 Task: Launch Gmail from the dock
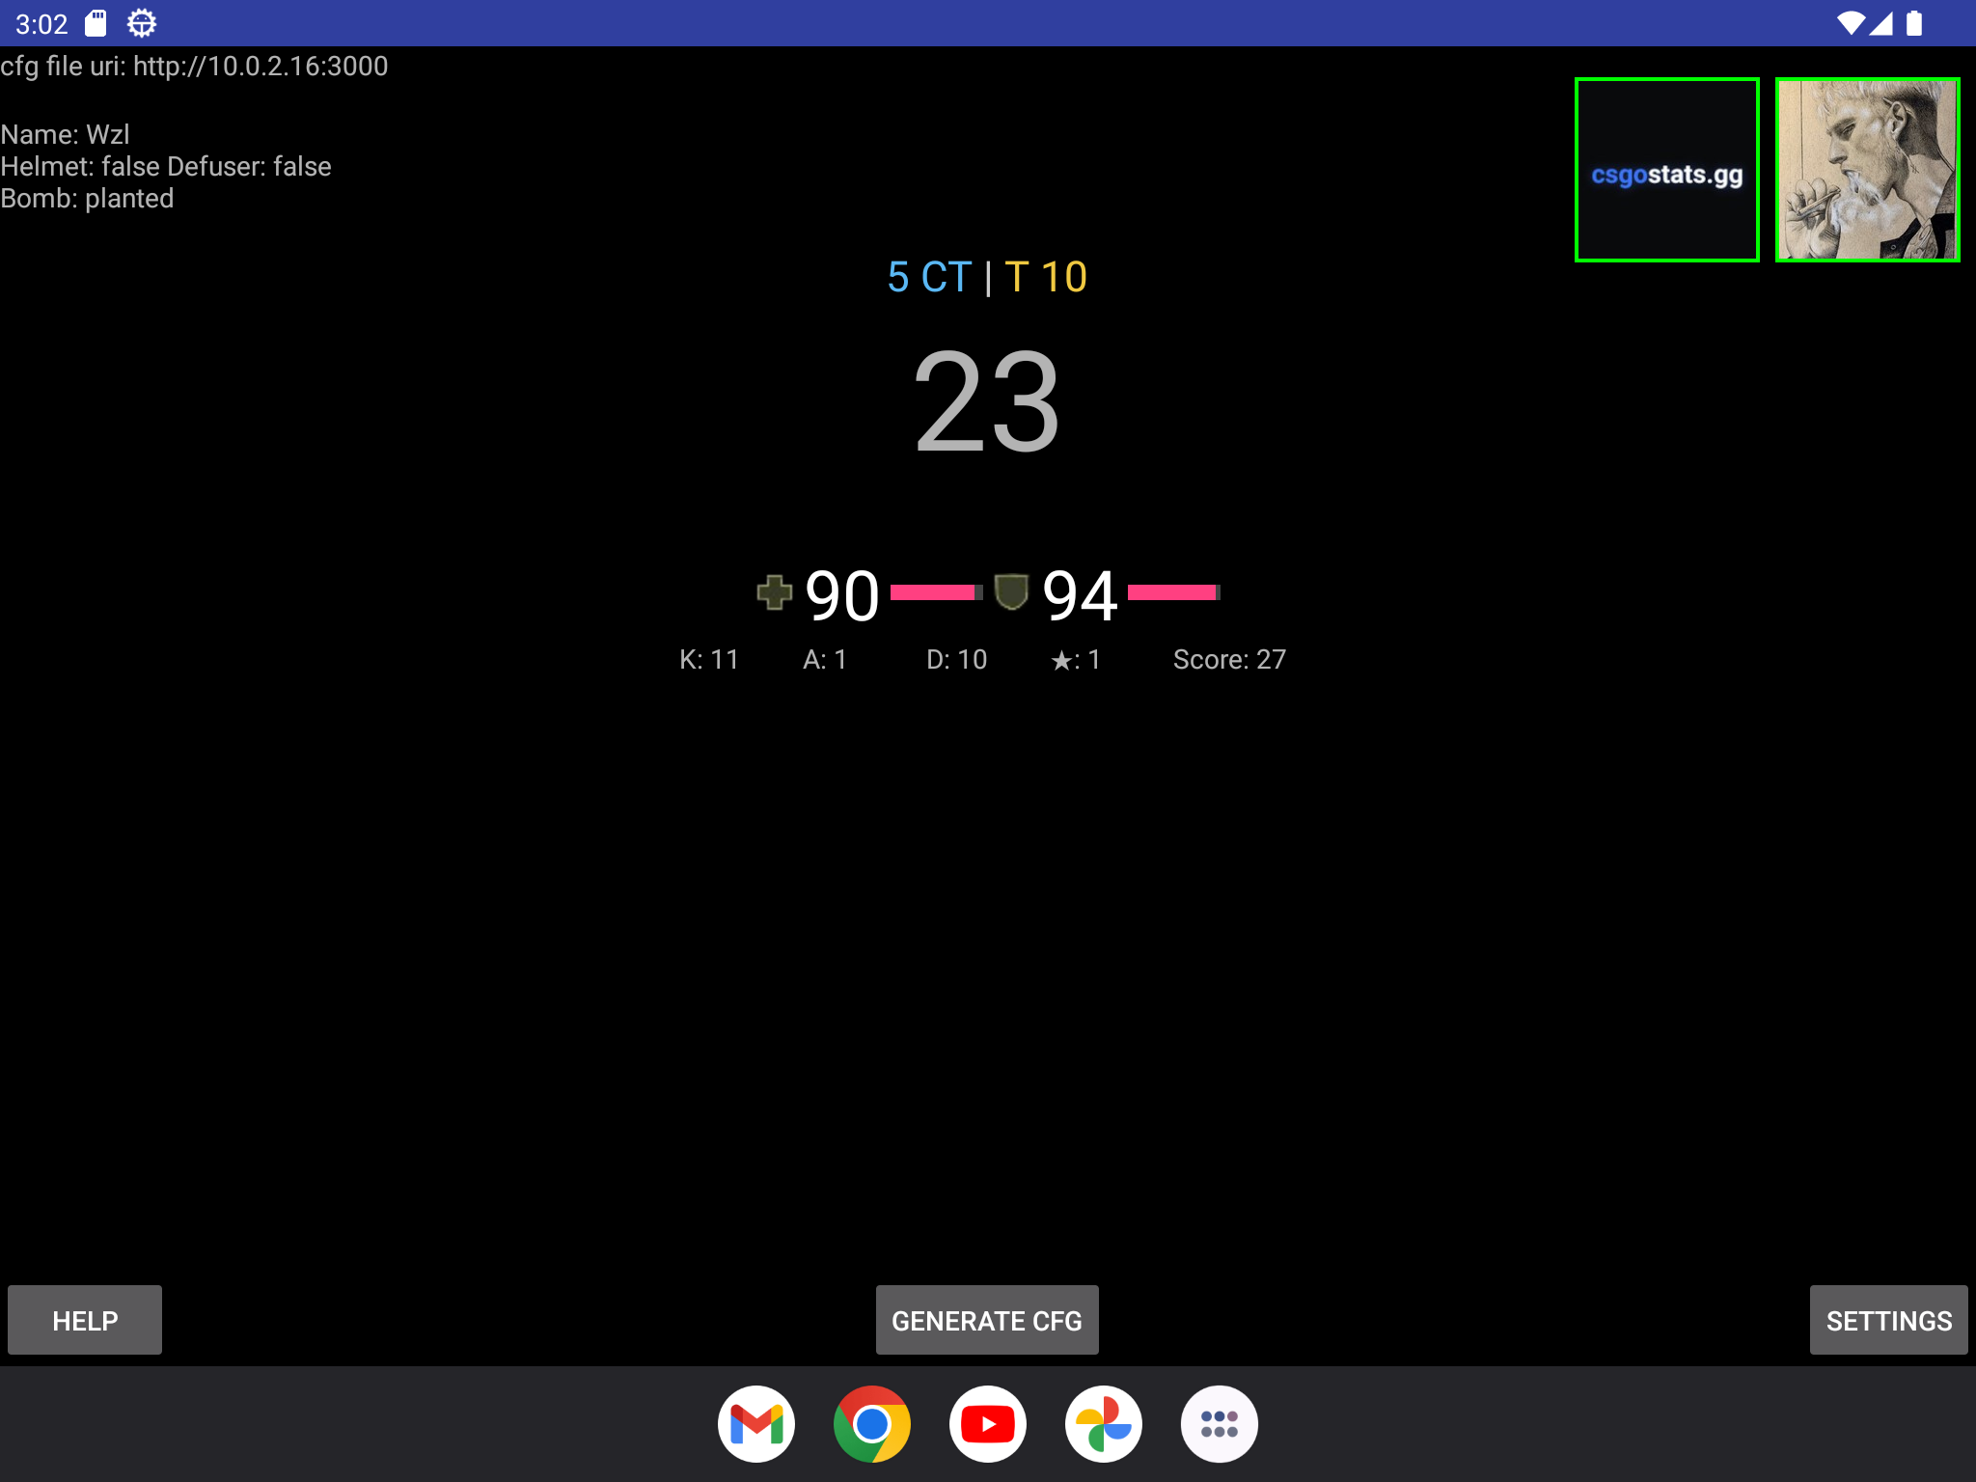(756, 1424)
